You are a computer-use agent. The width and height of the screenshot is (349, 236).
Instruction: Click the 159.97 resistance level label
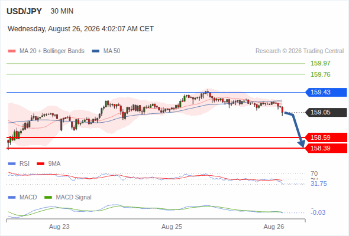(x=321, y=63)
